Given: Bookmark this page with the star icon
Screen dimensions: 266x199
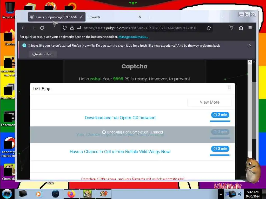Looking at the screenshot, I should click(209, 28).
